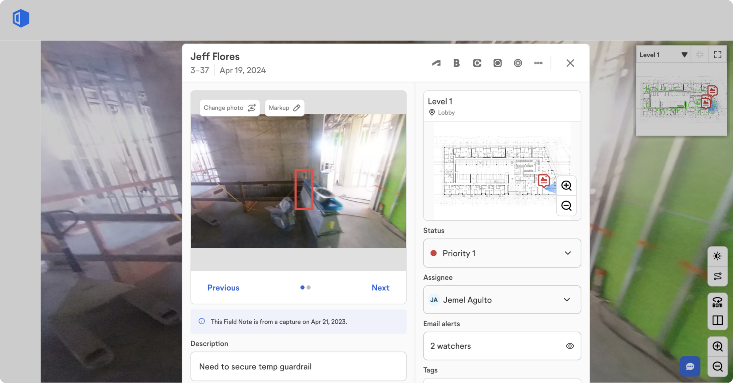Collapse the minimap panel
Image resolution: width=733 pixels, height=383 pixels.
pyautogui.click(x=700, y=54)
